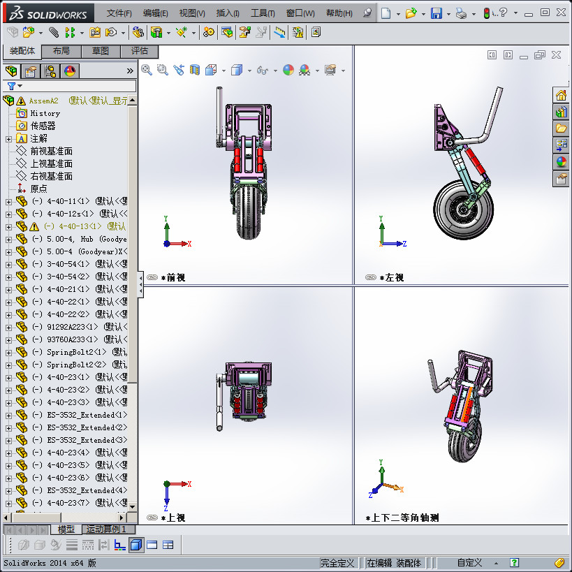572x572 pixels.
Task: Click the Open file folder icon
Action: pos(411,13)
